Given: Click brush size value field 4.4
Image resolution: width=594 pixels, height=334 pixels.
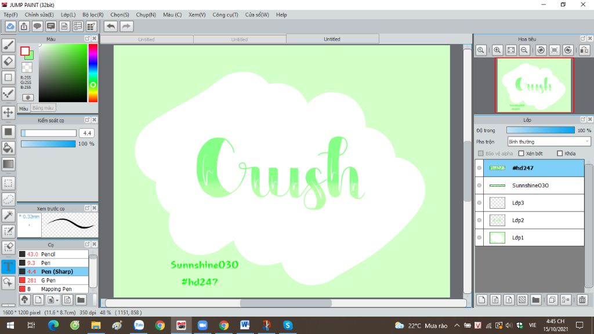Looking at the screenshot, I should [87, 133].
